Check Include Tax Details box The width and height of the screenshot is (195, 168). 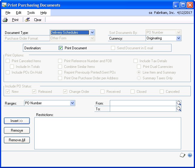click(x=135, y=61)
